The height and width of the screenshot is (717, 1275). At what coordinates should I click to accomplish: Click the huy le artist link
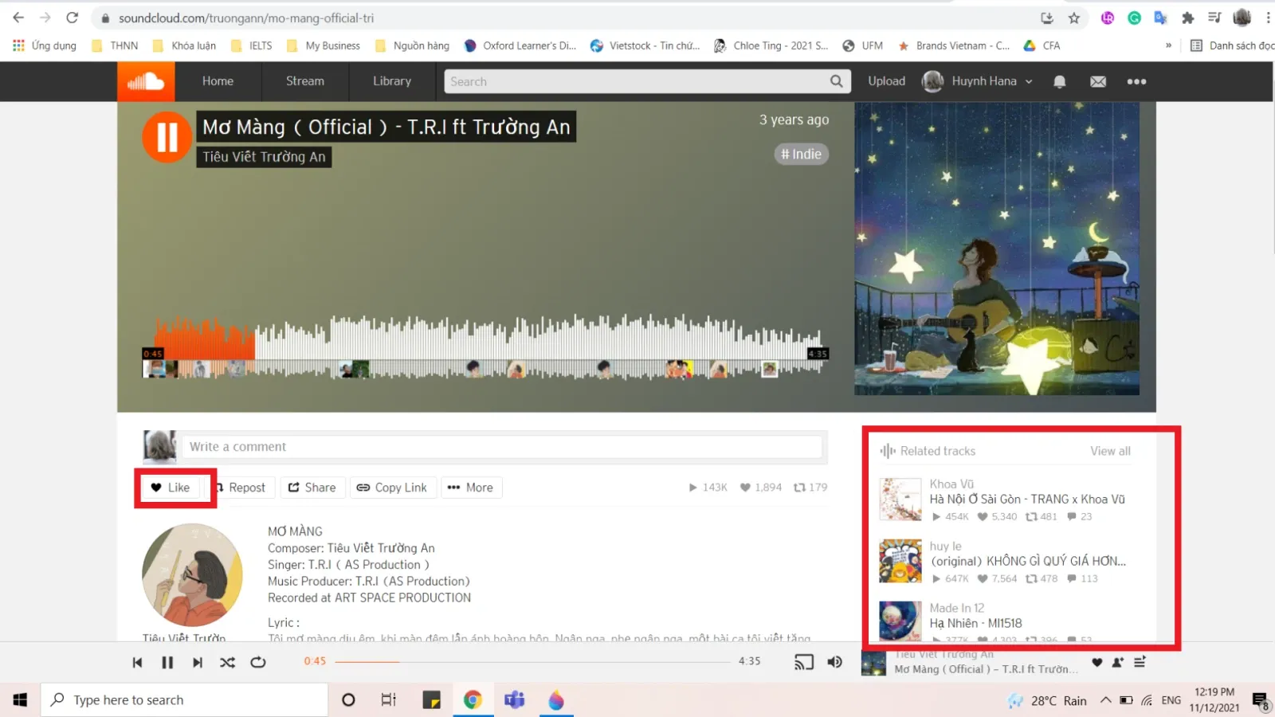pyautogui.click(x=945, y=546)
